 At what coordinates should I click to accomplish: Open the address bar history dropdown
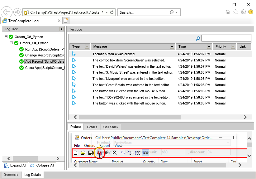click(107, 12)
